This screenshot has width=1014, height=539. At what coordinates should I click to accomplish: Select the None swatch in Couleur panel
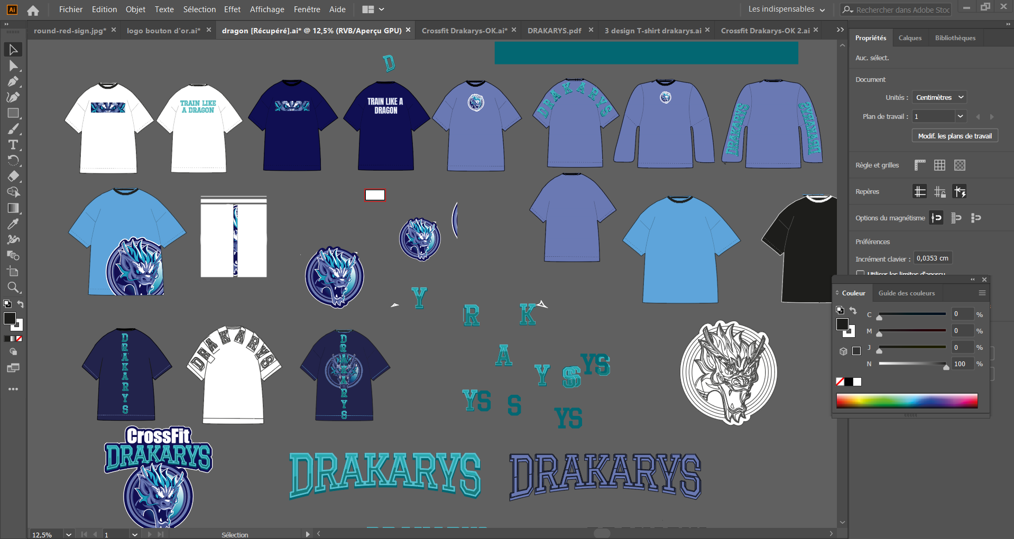tap(840, 382)
